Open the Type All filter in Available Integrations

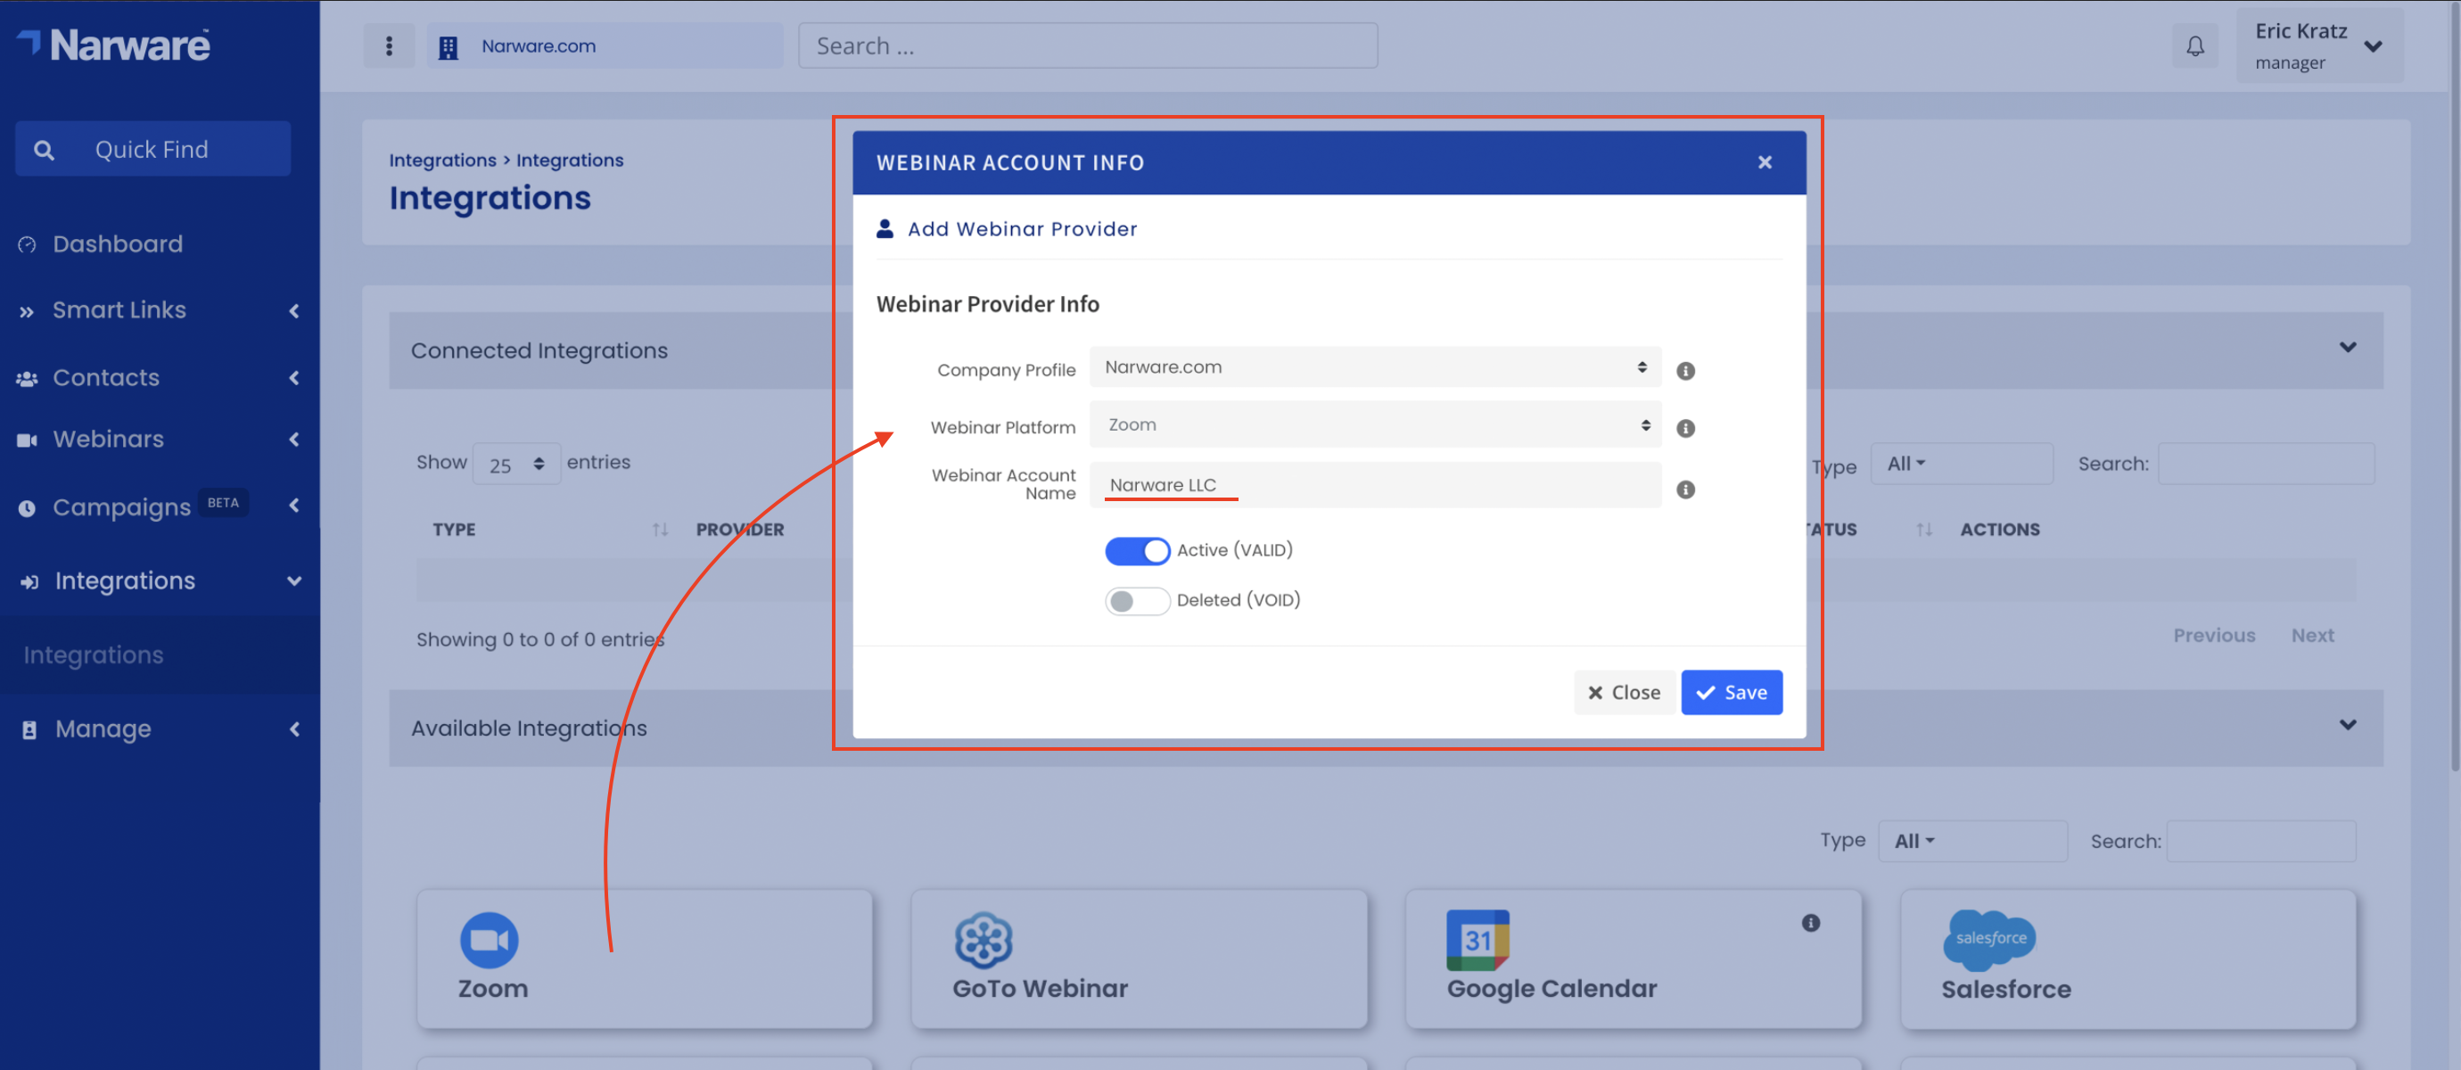click(x=1971, y=842)
